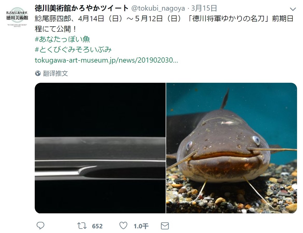Click the globe icon beside 翻译推文
303x233 pixels.
(38, 73)
